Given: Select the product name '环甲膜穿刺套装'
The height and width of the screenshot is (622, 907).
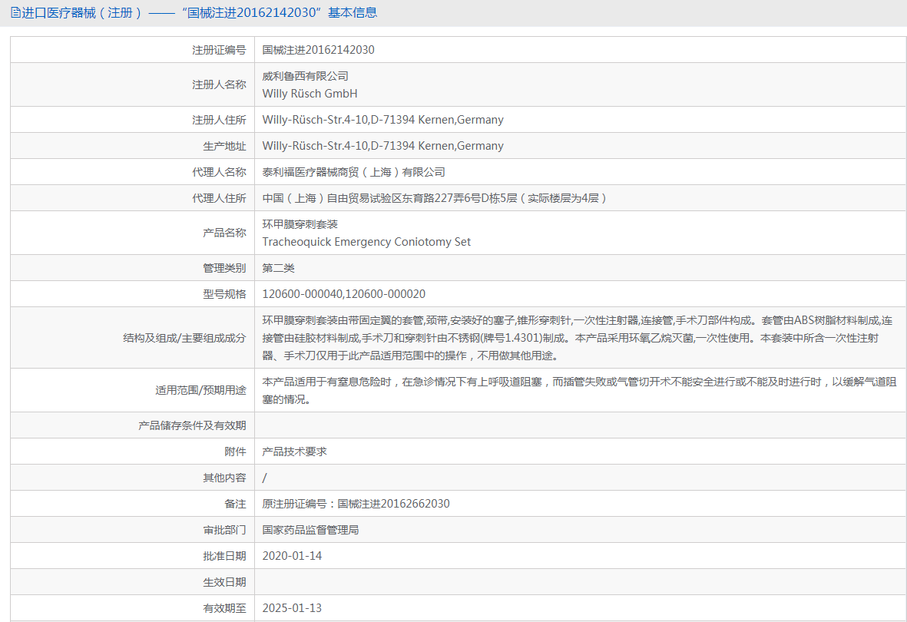Looking at the screenshot, I should (300, 224).
